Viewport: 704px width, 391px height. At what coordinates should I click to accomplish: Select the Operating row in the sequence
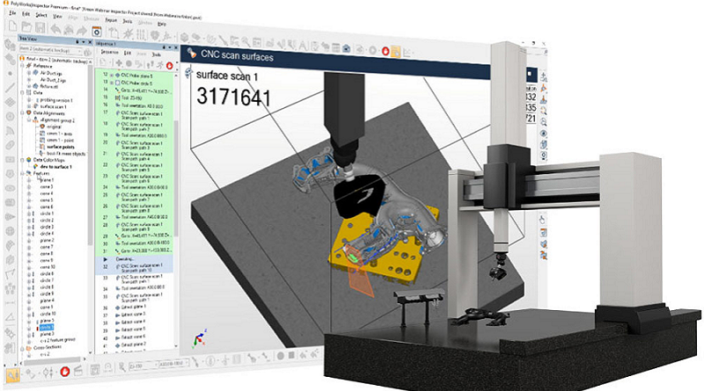tap(135, 258)
